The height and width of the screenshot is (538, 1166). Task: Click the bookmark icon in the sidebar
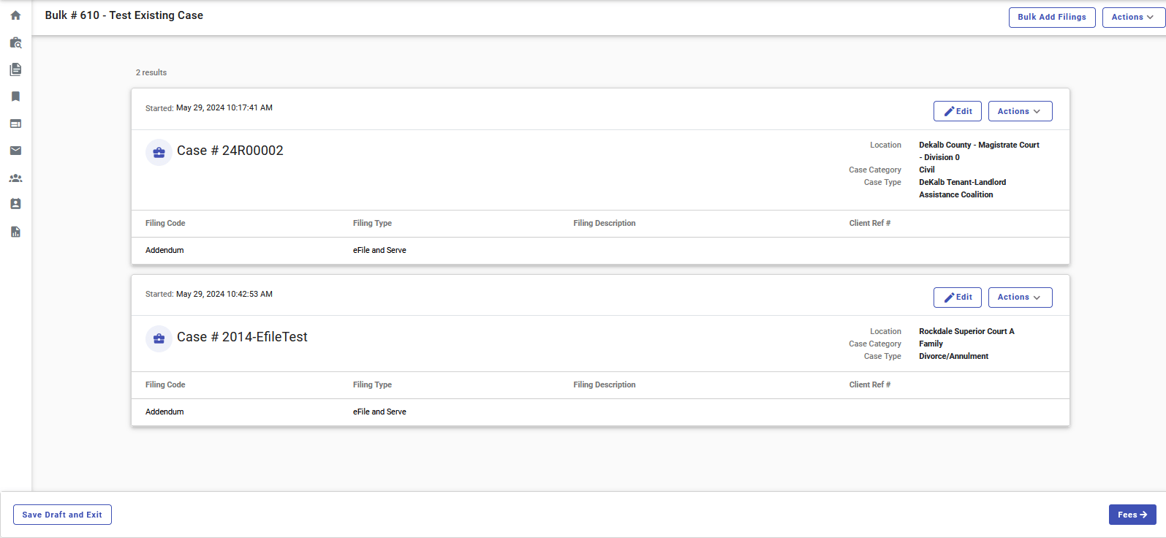pyautogui.click(x=15, y=96)
